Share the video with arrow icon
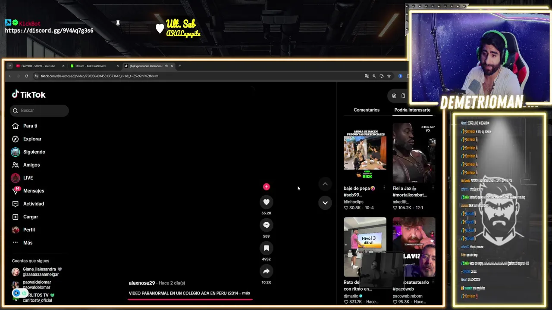552x310 pixels. (266, 271)
